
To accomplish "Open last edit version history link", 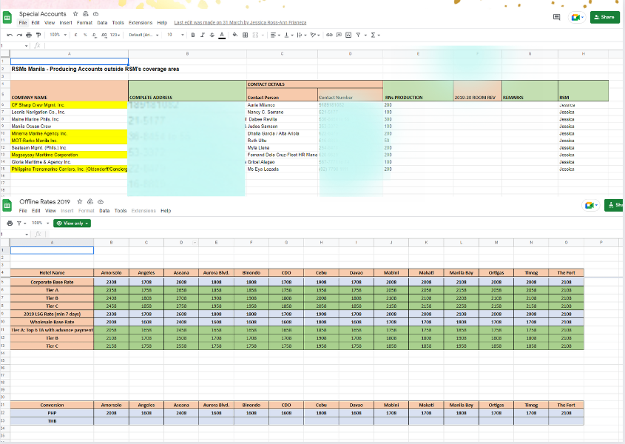I will click(x=240, y=23).
